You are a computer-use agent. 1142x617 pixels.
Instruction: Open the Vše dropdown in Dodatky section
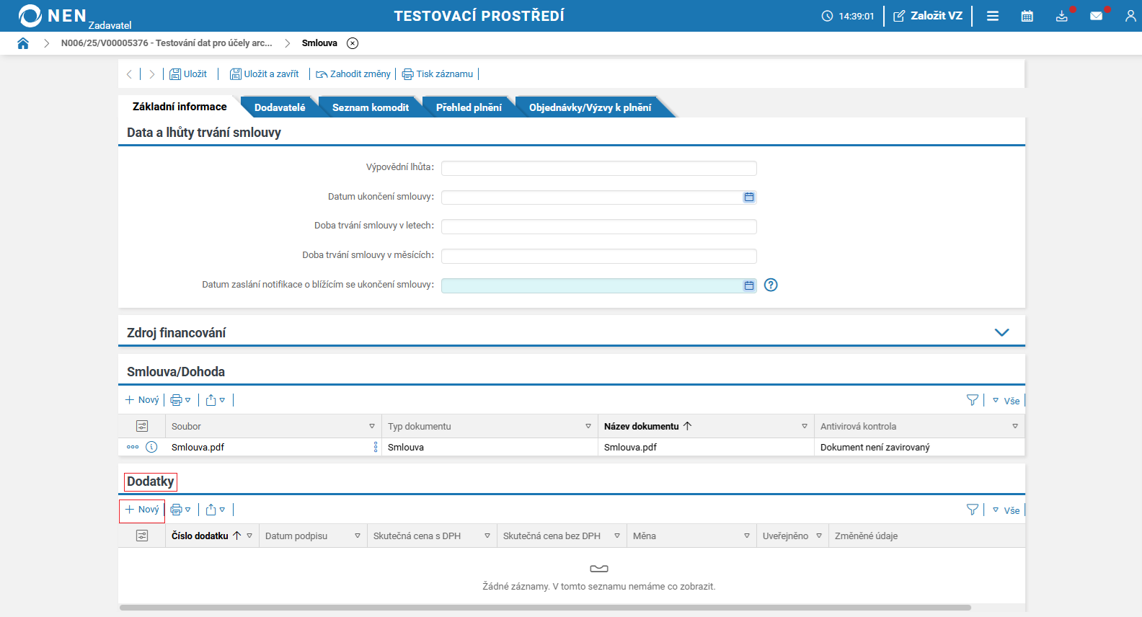point(1006,510)
